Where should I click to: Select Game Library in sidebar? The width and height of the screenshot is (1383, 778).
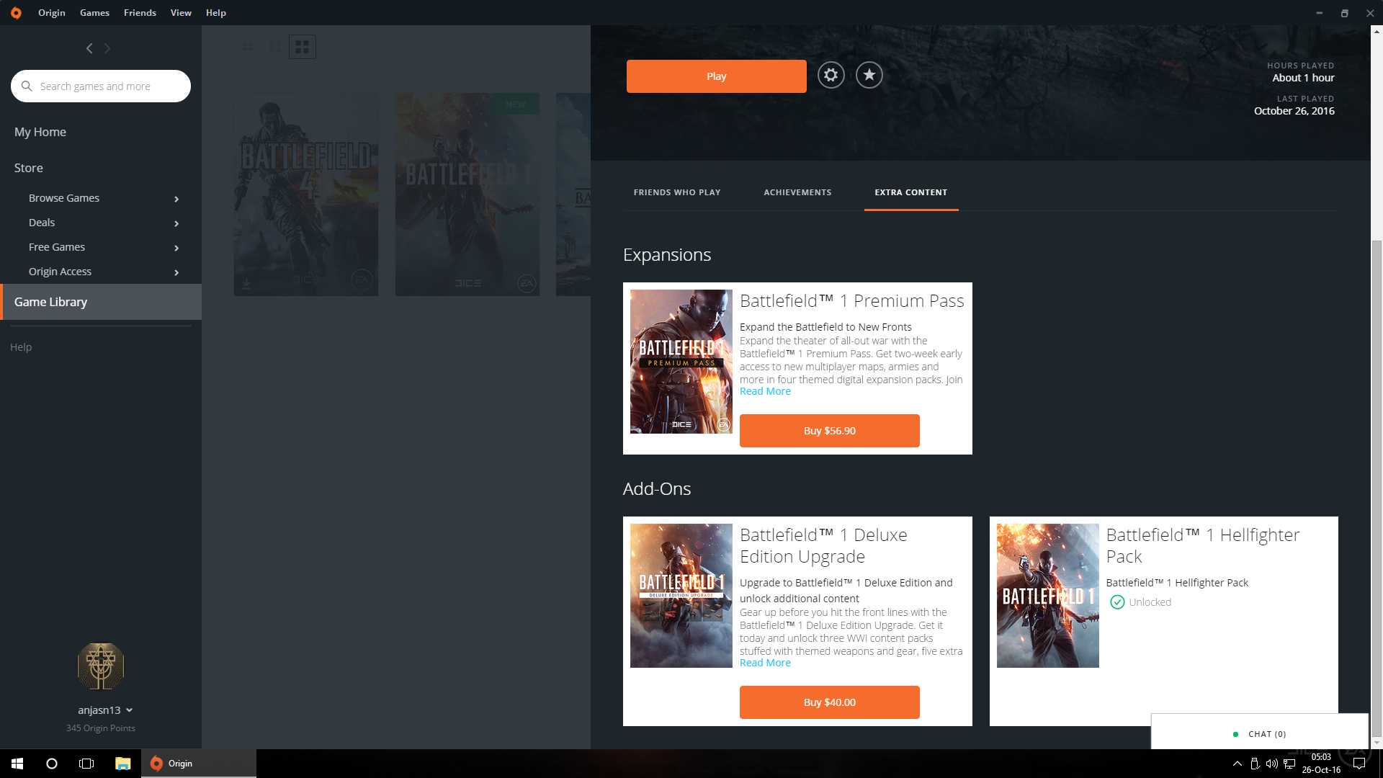pos(101,302)
